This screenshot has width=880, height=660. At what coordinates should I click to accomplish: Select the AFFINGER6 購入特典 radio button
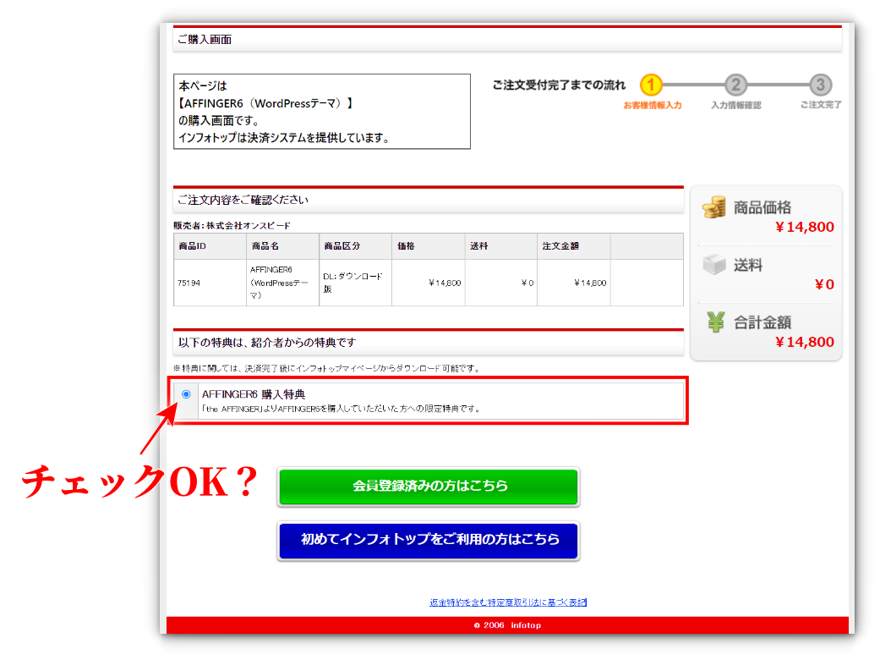pos(186,394)
